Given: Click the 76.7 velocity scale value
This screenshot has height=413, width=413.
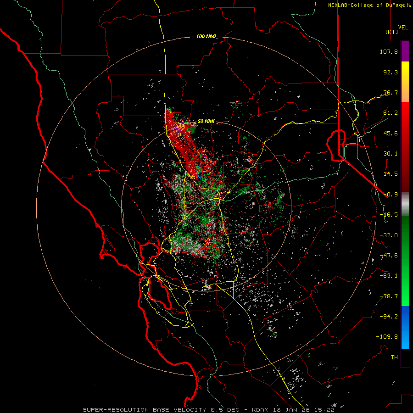Looking at the screenshot, I should coord(391,92).
